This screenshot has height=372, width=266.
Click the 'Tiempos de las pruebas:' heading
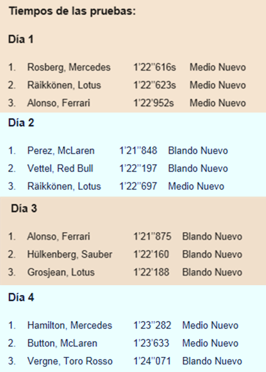tap(72, 11)
